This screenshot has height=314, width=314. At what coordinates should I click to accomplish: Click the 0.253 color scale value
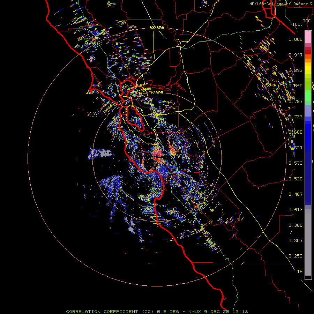296,256
